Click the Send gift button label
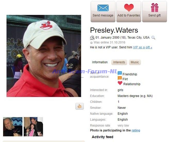Image resolution: width=169 pixels, height=142 pixels. click(x=155, y=15)
